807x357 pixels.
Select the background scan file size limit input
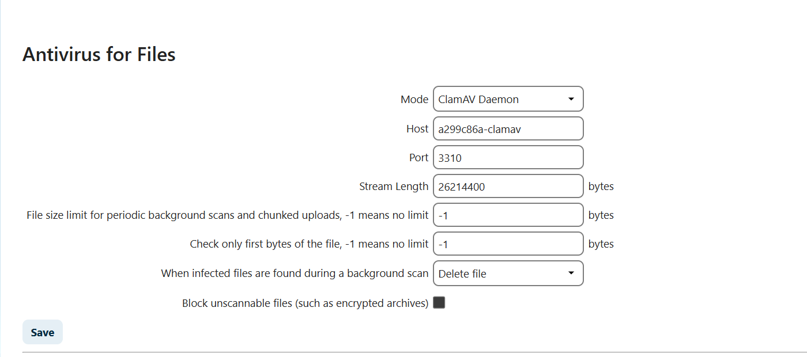[x=508, y=215]
